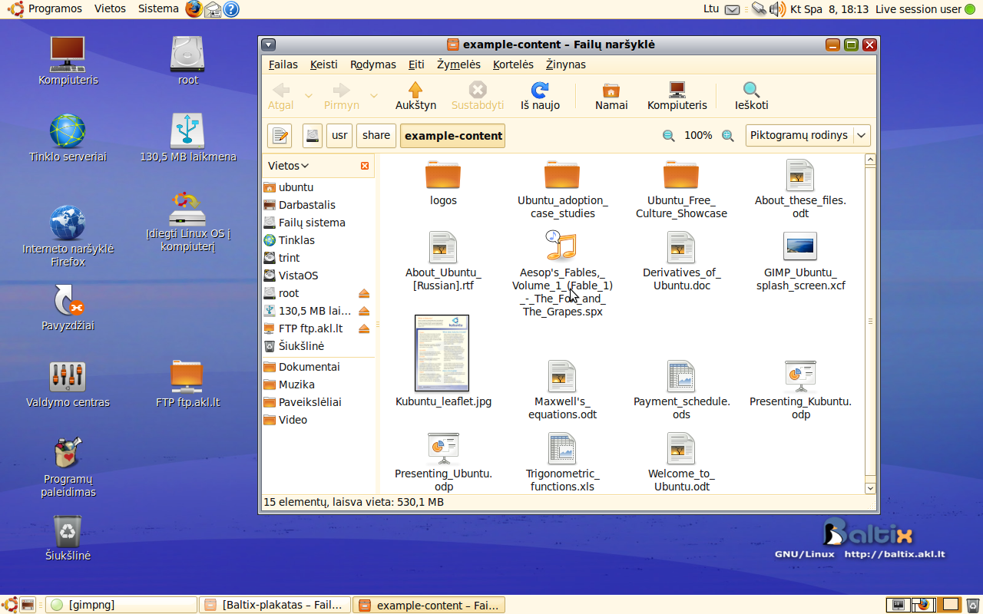Switch to Baltix-plakatas window in taskbar
The width and height of the screenshot is (983, 614).
click(275, 605)
